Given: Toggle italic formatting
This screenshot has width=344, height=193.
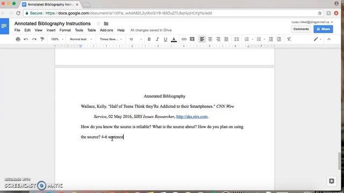Looking at the screenshot, I should [x=157, y=39].
